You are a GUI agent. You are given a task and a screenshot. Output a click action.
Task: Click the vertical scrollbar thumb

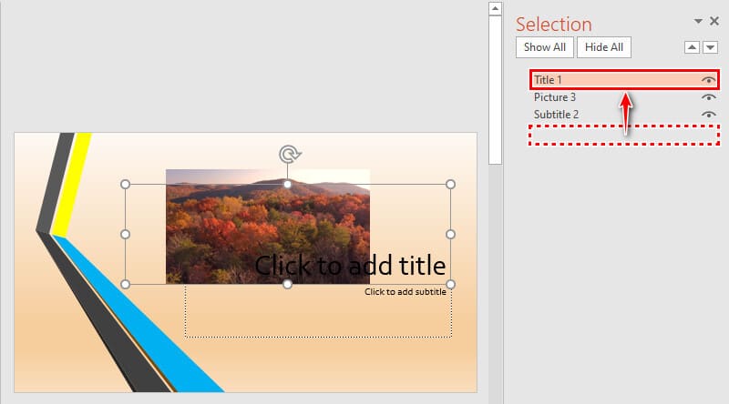(x=495, y=90)
